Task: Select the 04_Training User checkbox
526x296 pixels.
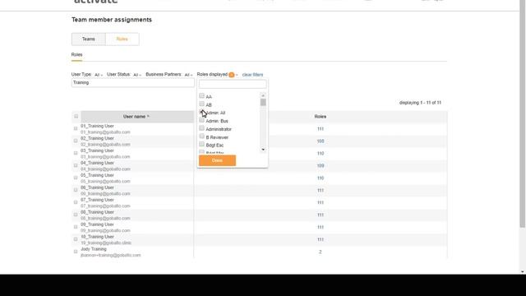Action: click(x=76, y=165)
